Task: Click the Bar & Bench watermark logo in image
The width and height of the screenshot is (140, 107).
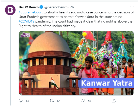Action: [25, 35]
